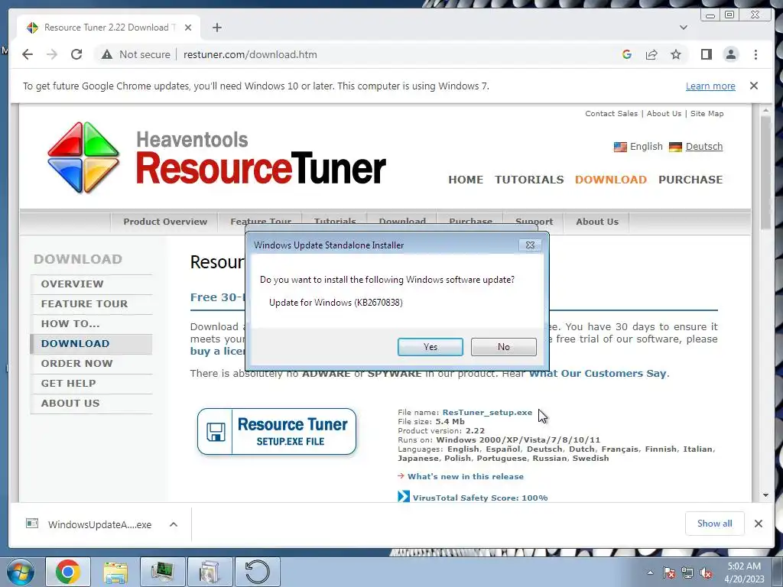Click the German flag icon

675,147
